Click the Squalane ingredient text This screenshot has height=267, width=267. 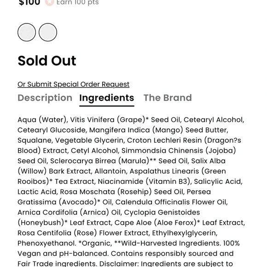pos(35,140)
